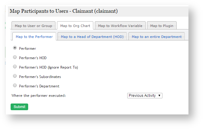
Task: Click 'Performer's HOD (Ignore Report To)' label text
Action: point(48,67)
